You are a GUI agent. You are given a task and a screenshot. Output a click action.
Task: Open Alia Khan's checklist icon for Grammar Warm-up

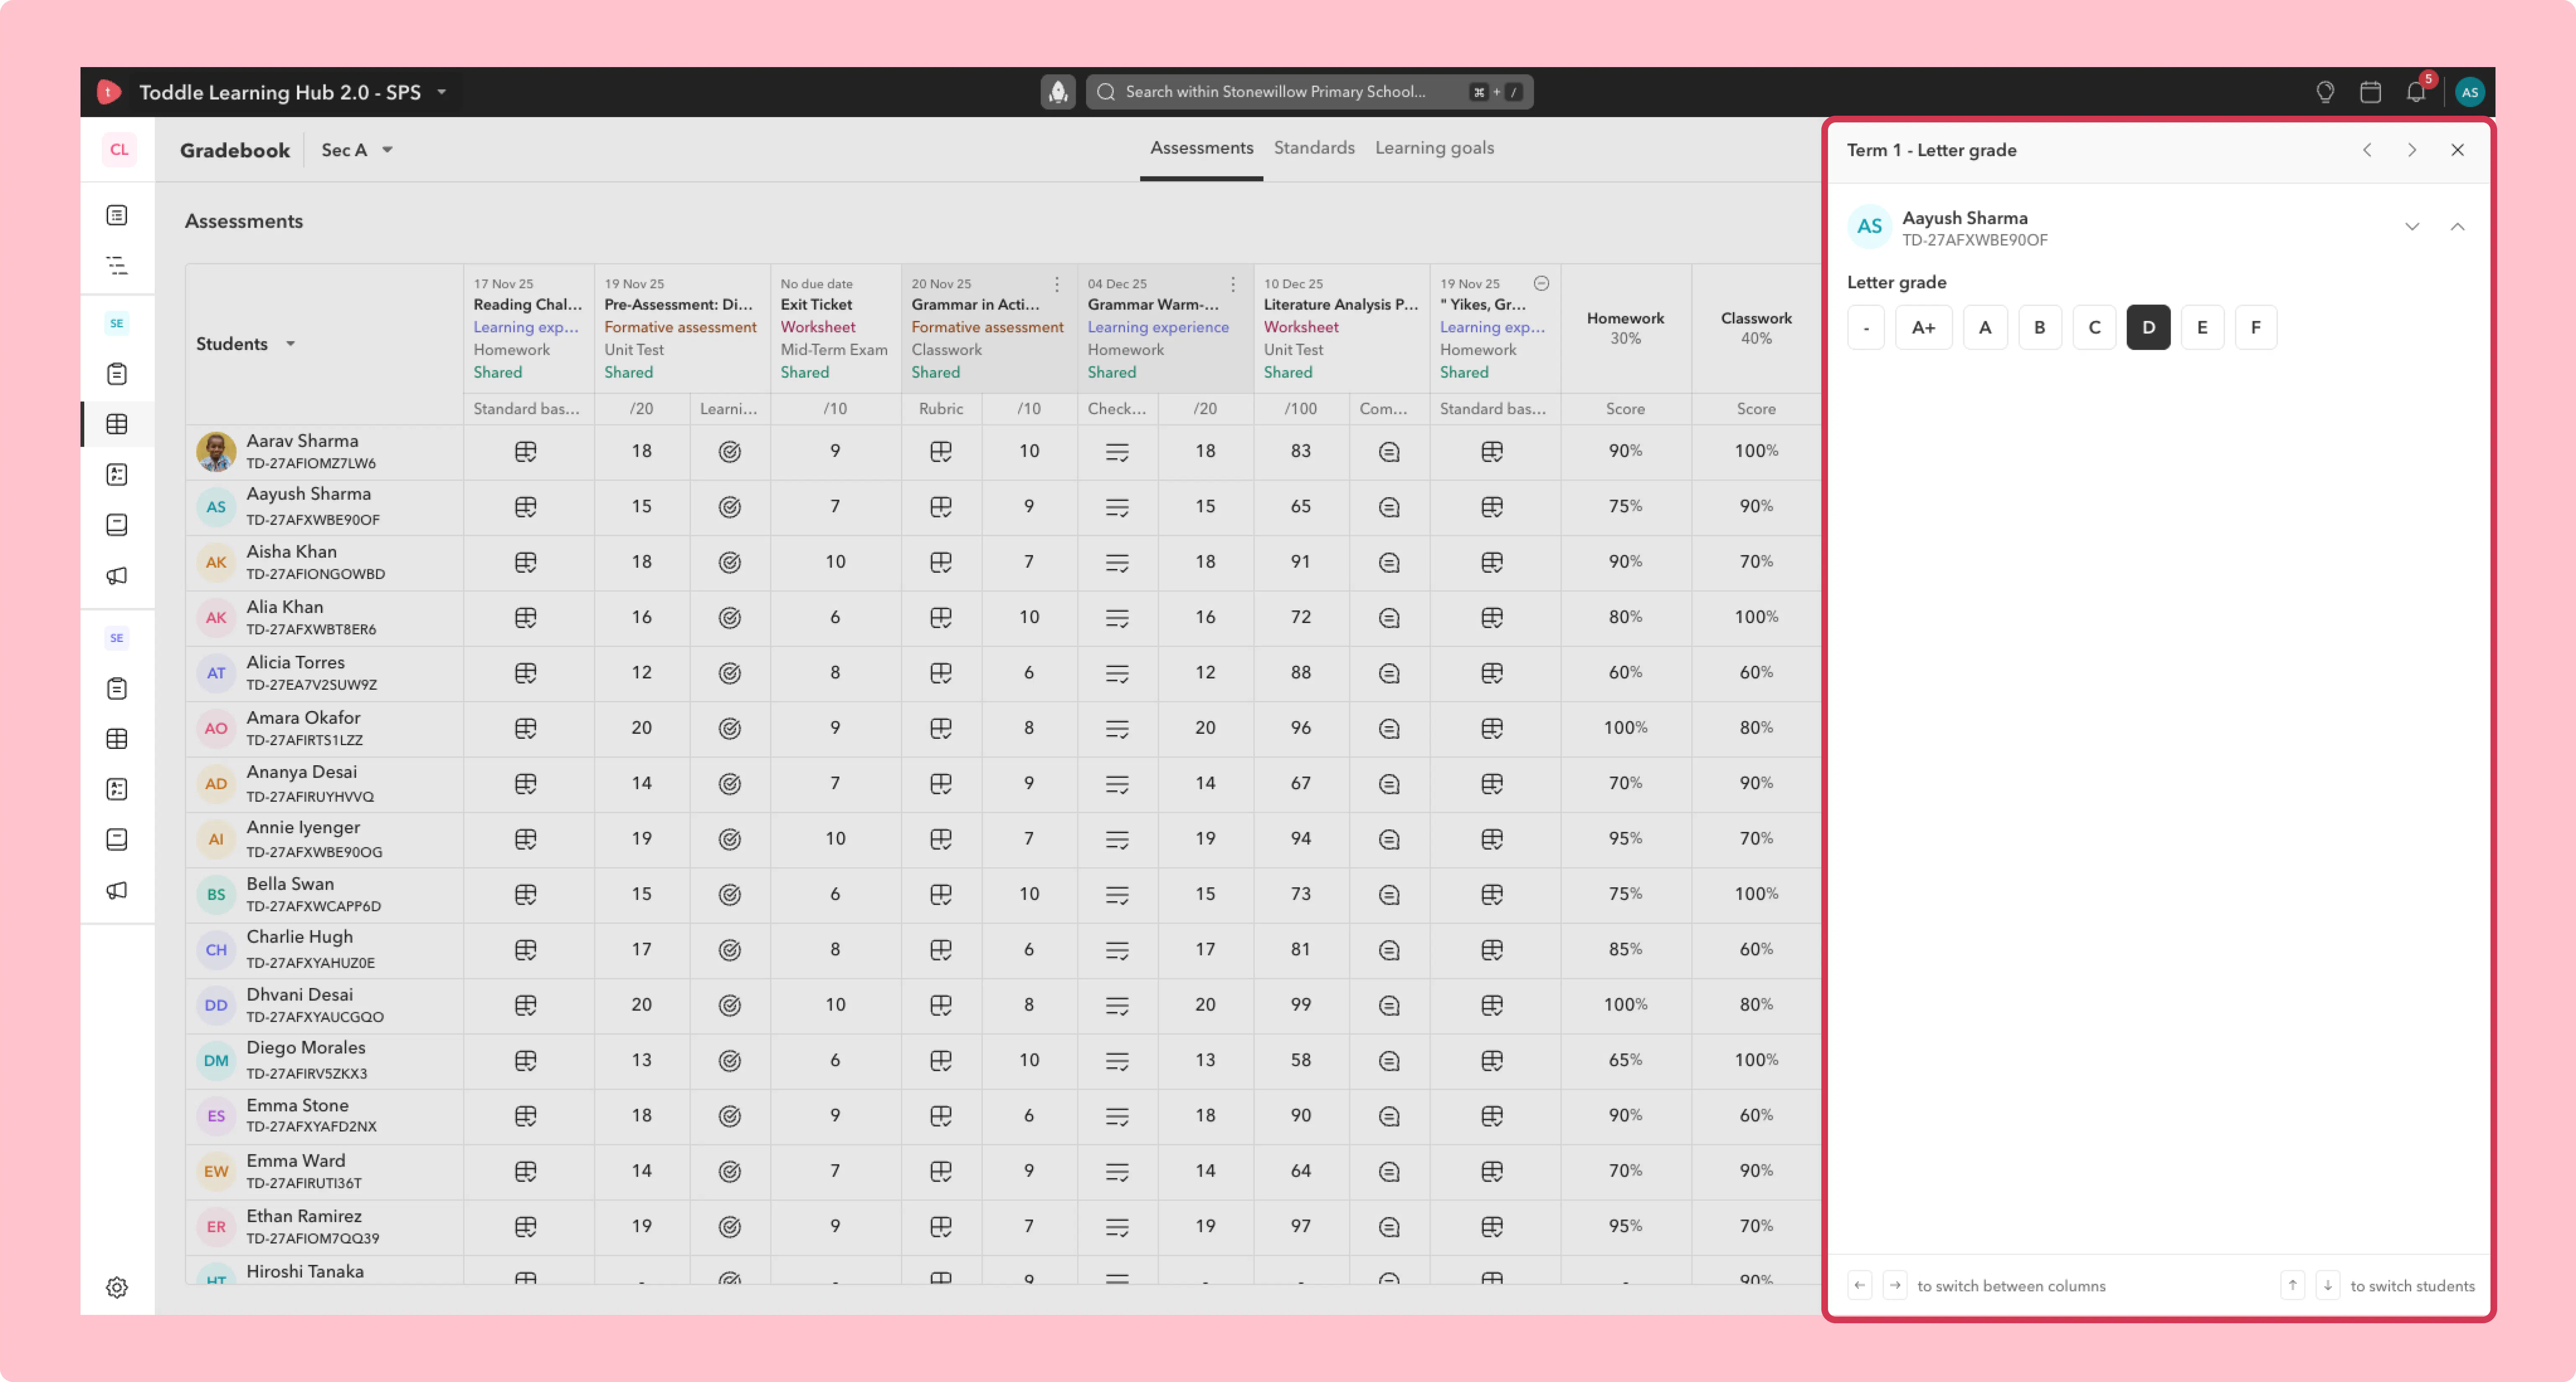point(1117,618)
